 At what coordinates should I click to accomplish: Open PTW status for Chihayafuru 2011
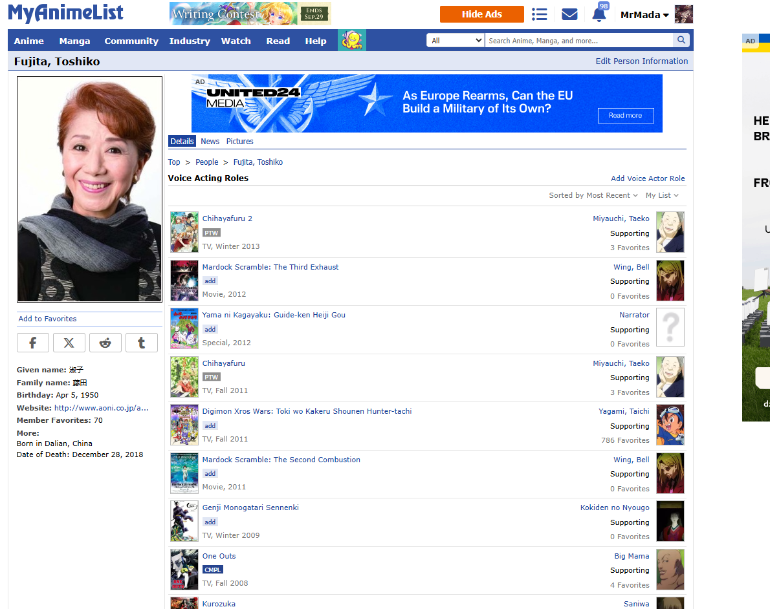coord(212,377)
